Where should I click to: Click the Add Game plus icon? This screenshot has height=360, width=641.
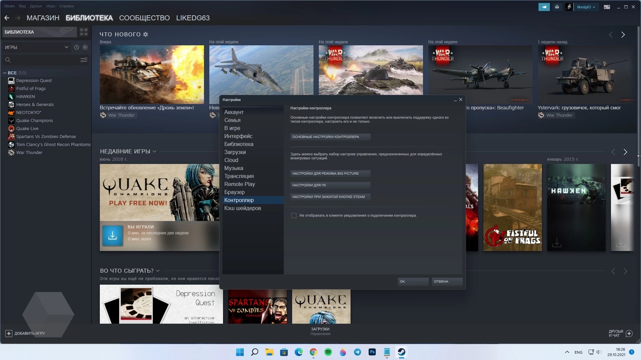(x=9, y=333)
